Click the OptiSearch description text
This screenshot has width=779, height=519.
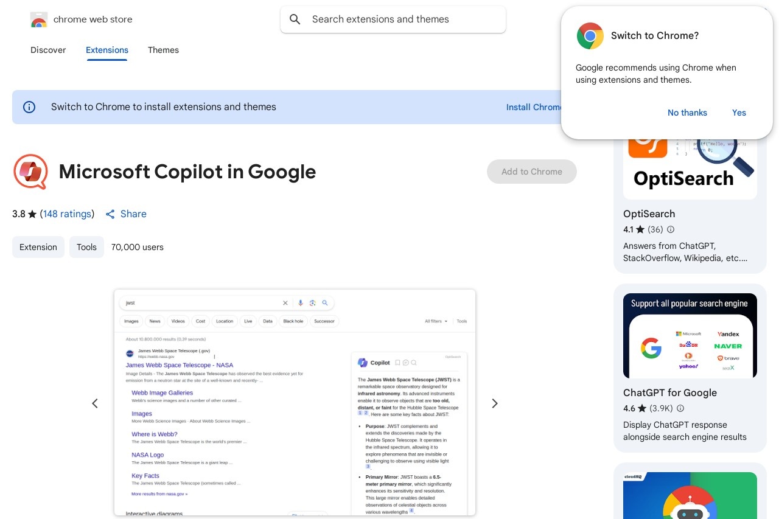click(685, 252)
